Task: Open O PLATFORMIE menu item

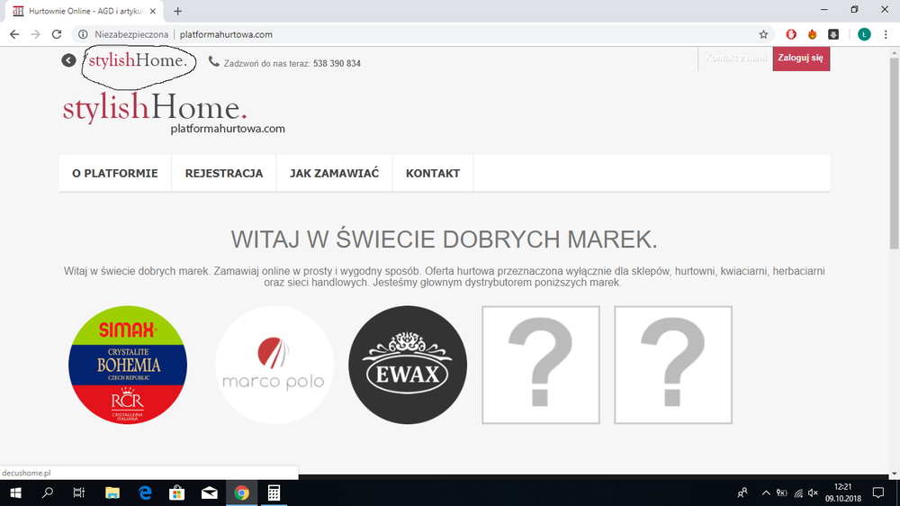Action: pos(115,174)
